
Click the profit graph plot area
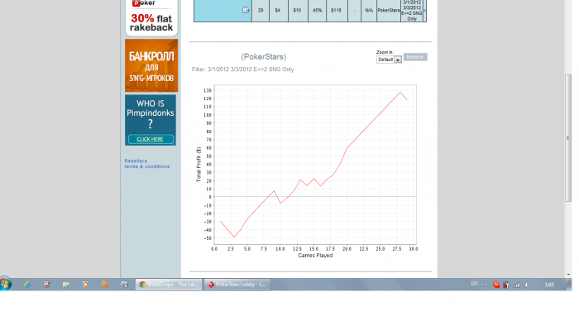click(x=315, y=164)
